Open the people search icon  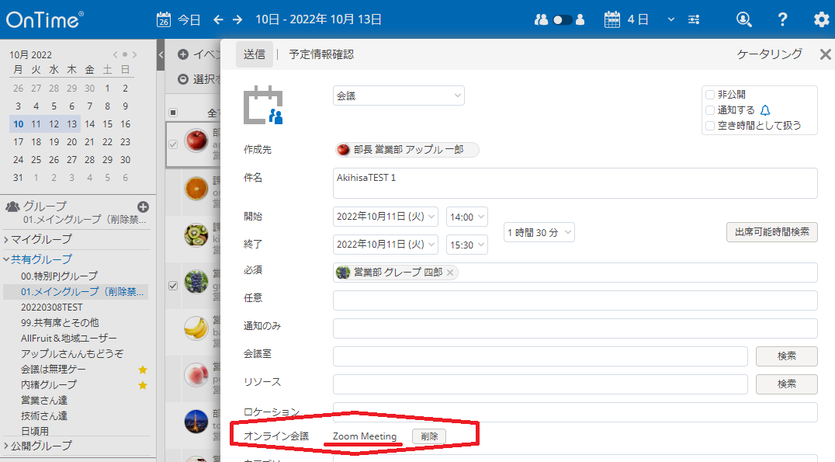click(744, 19)
